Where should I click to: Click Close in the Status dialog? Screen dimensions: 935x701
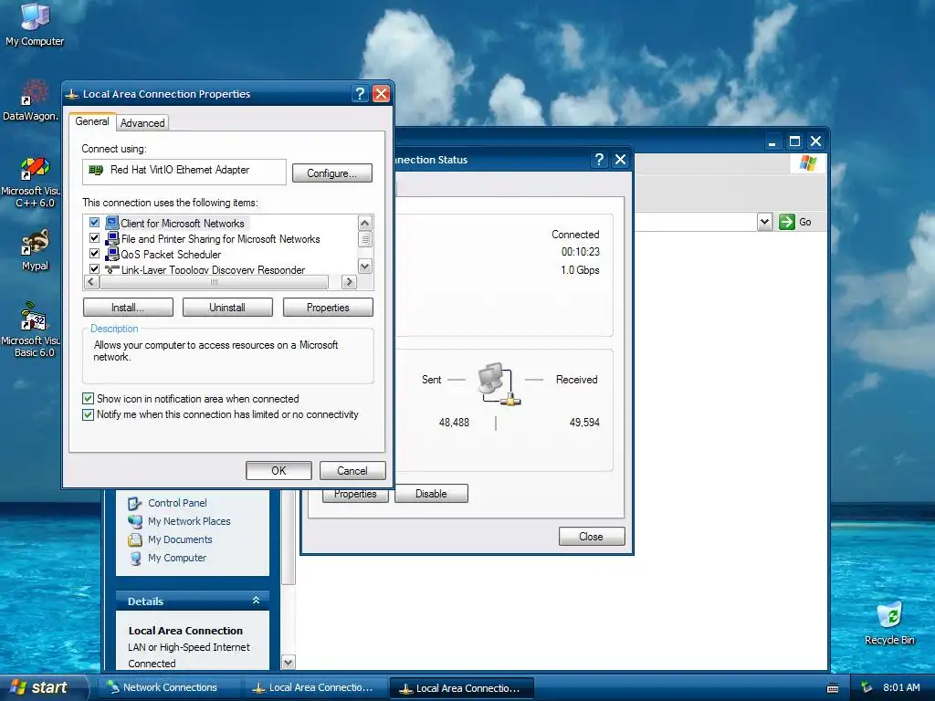tap(592, 537)
